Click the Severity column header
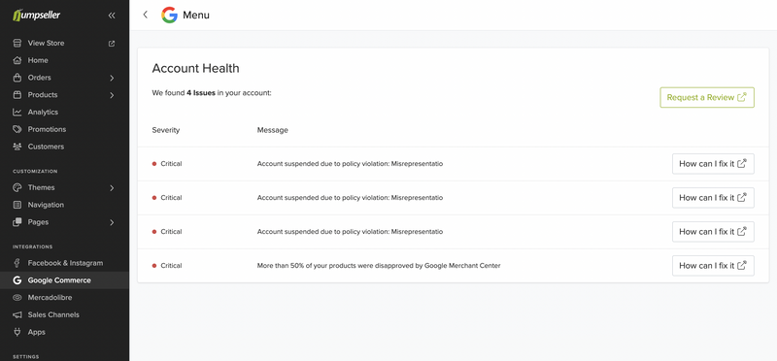 coord(166,130)
